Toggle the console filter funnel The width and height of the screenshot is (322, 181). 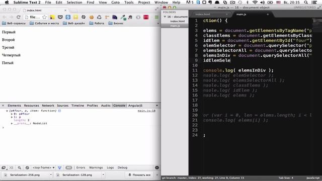59,167
